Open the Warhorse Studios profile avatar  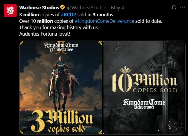click(x=10, y=11)
